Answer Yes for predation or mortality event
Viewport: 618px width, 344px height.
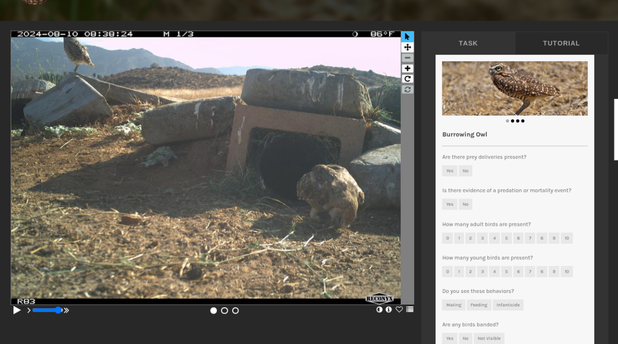[449, 204]
